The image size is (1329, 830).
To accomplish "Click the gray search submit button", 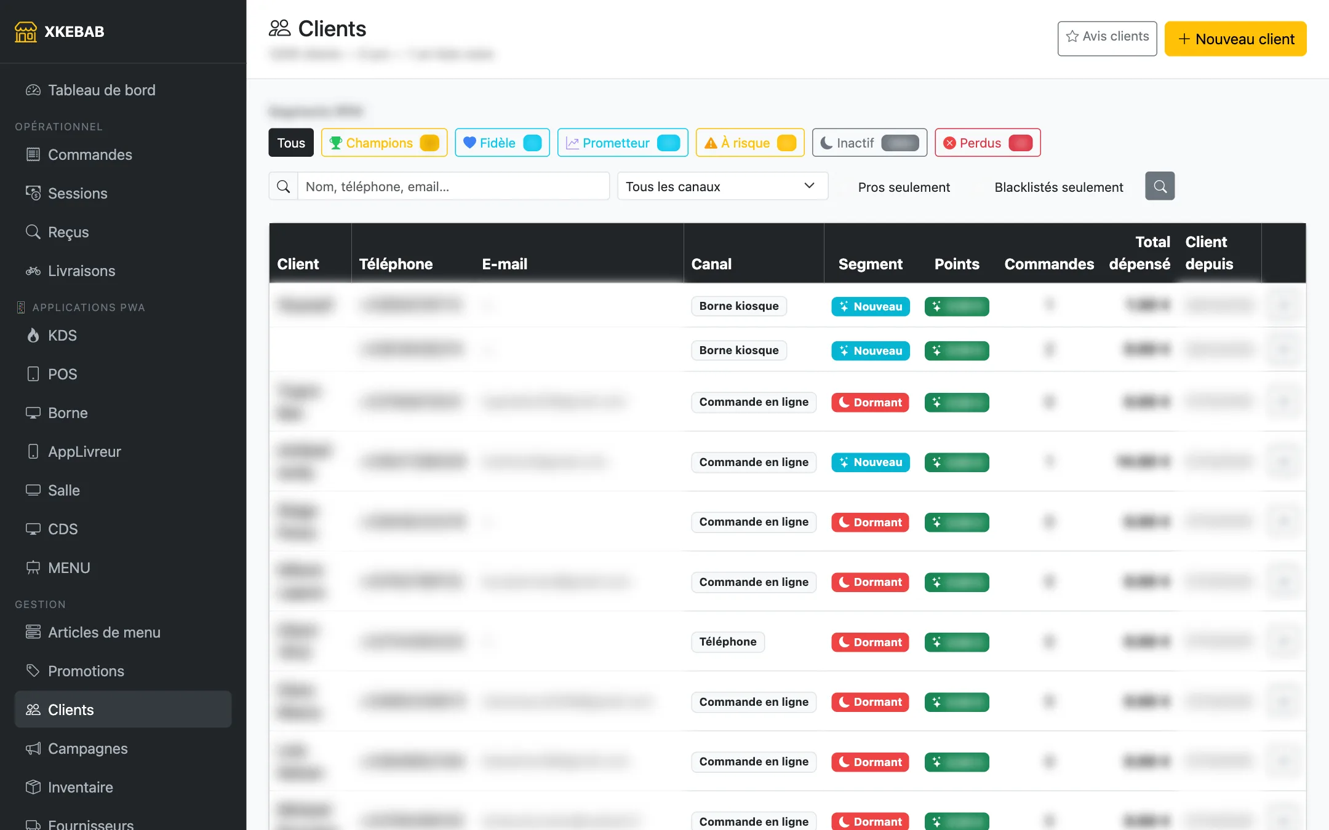I will point(1159,186).
